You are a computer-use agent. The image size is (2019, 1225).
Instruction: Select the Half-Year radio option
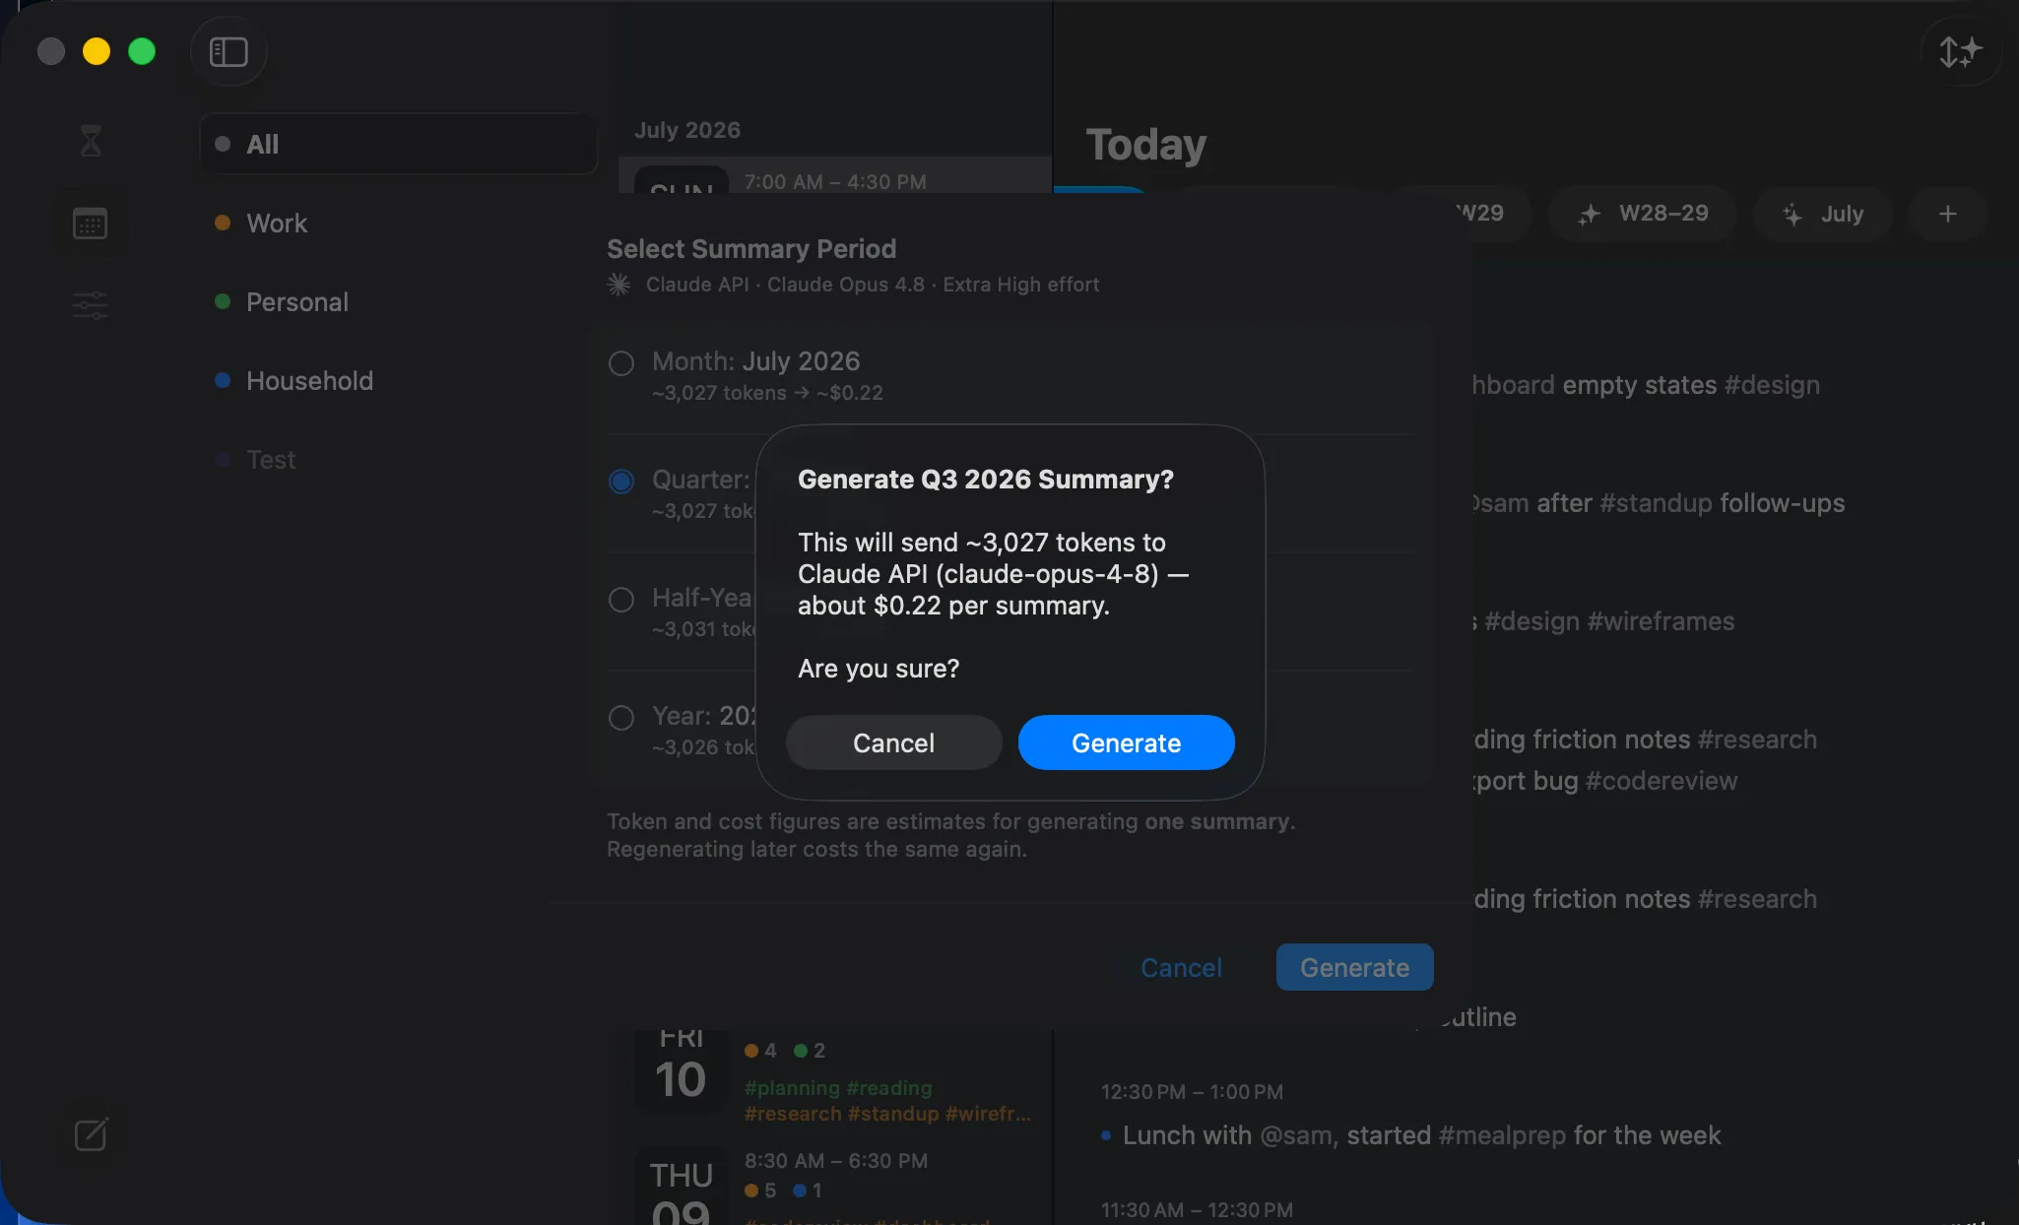click(620, 600)
